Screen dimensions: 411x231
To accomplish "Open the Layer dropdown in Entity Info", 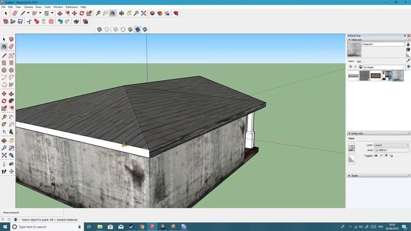I will 391,145.
